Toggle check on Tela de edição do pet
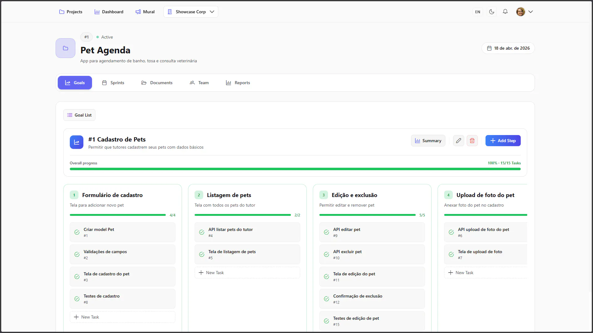The image size is (593, 333). (326, 277)
